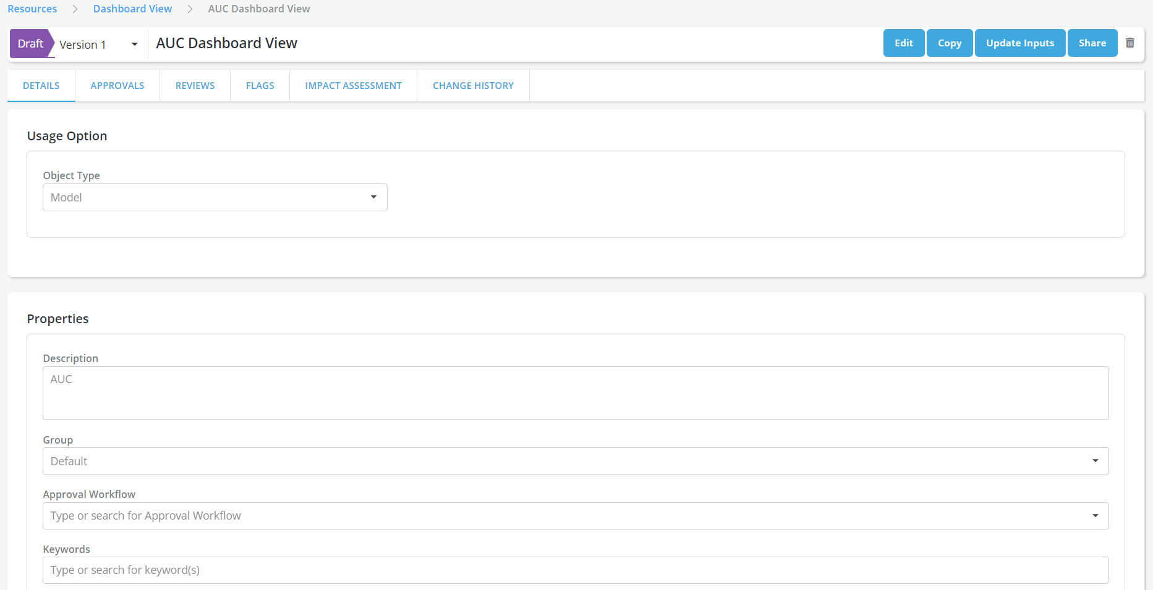Select the Details tab
The height and width of the screenshot is (590, 1153).
(x=41, y=86)
